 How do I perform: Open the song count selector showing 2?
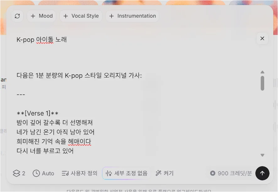click(19, 173)
